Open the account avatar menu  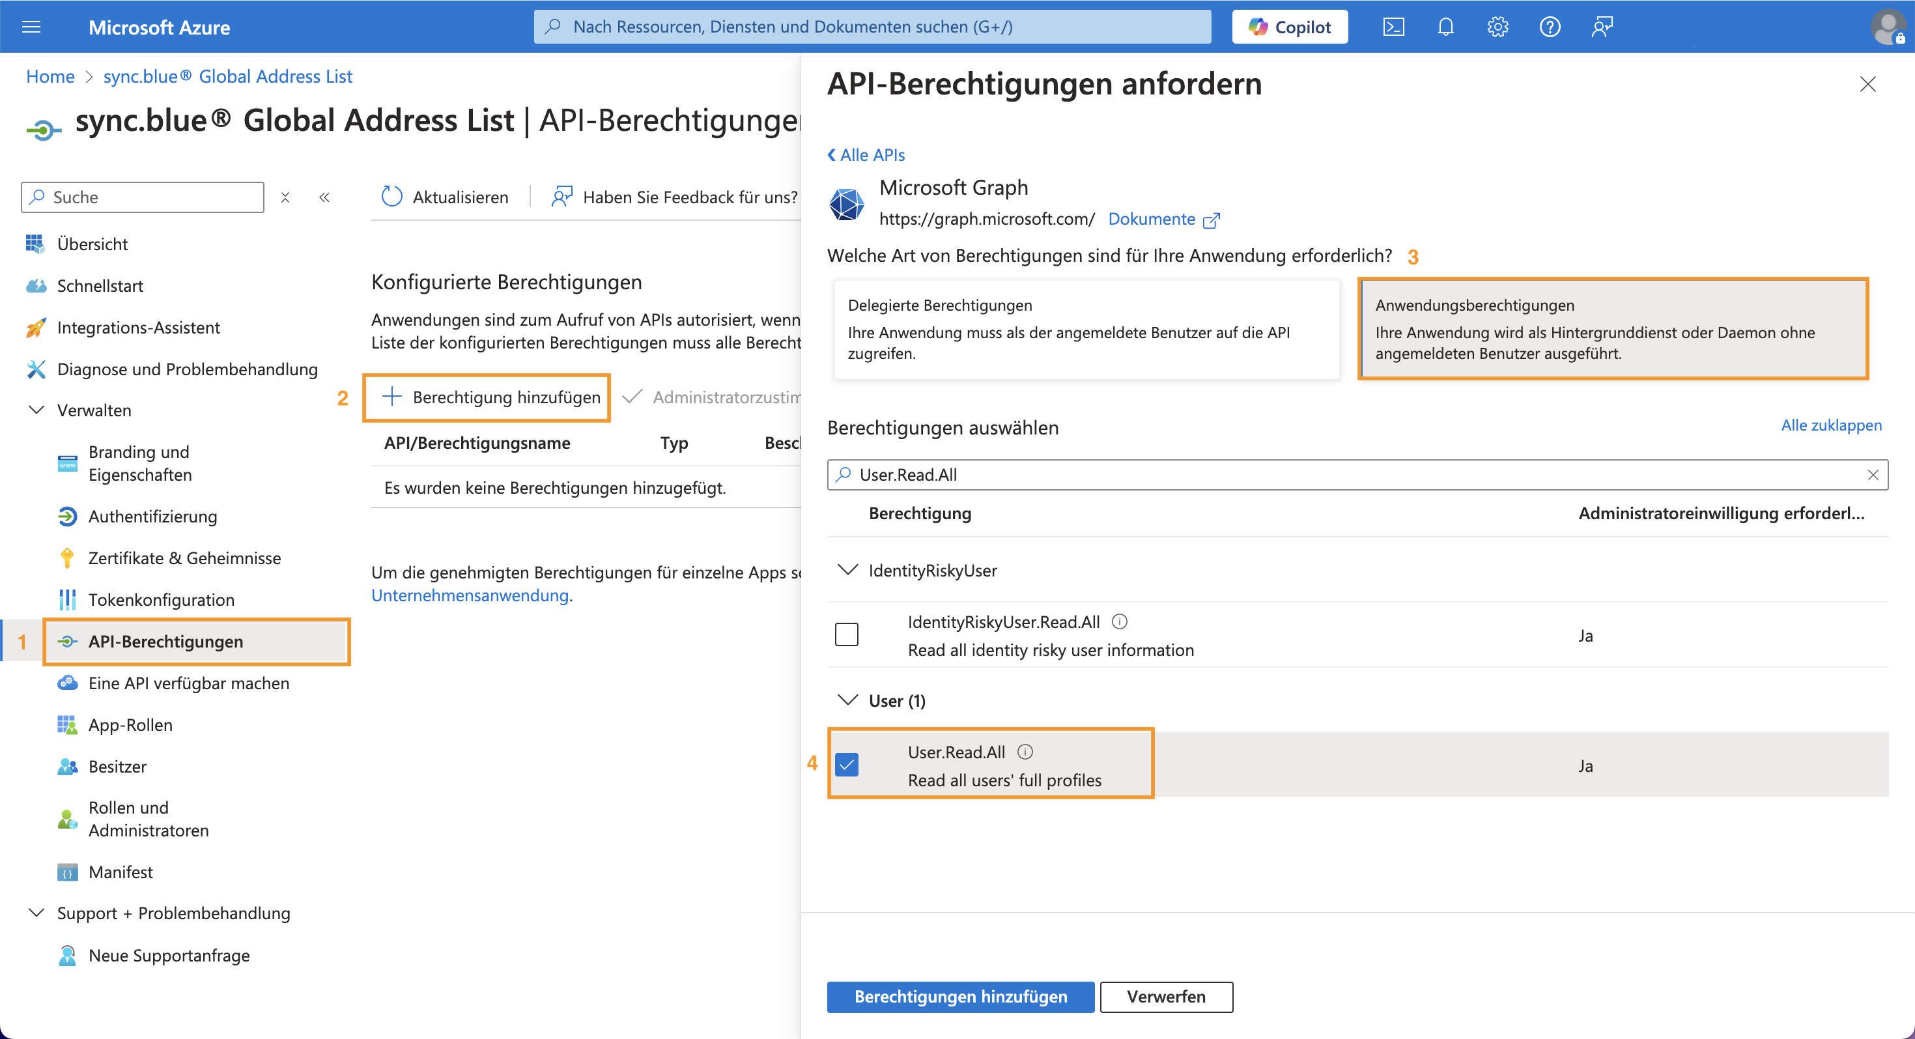pos(1888,27)
